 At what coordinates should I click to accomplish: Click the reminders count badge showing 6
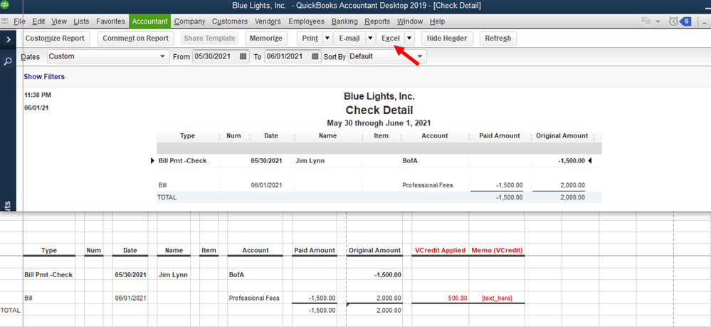(685, 21)
